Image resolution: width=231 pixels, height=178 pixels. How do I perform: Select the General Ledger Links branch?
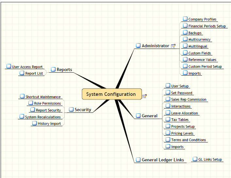pos(162,160)
